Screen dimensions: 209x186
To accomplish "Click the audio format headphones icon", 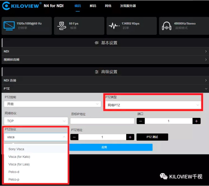I will tap(166, 26).
